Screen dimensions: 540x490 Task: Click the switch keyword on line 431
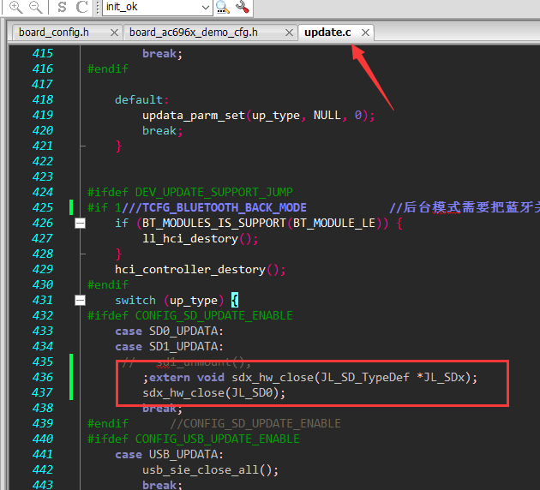[x=135, y=301]
